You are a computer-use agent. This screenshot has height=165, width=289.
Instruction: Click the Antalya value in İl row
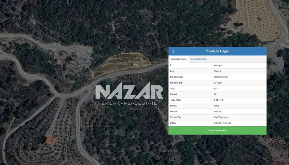[218, 65]
